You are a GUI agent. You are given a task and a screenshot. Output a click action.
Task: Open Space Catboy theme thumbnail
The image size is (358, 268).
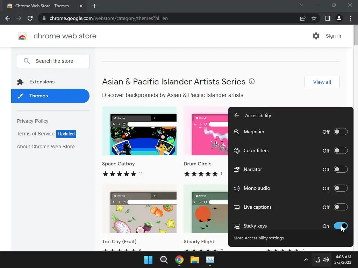(139, 131)
